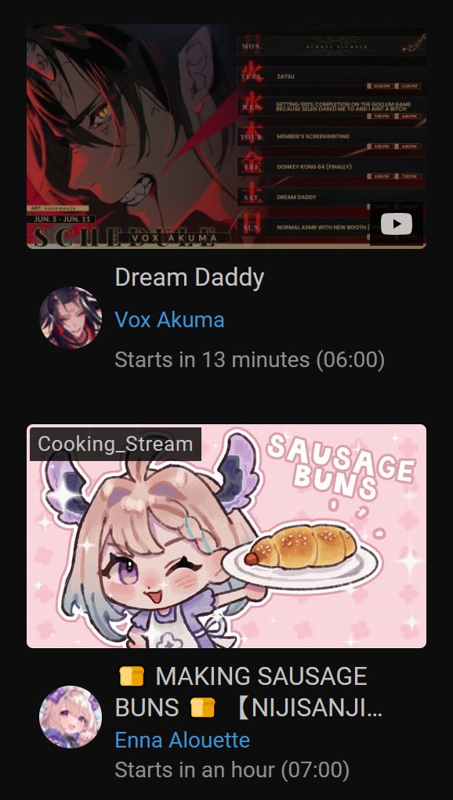Open Enna Alouette's round avatar
Viewport: 453px width, 800px height.
[71, 717]
